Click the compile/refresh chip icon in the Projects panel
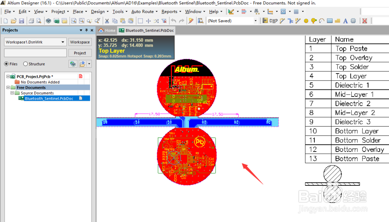Screen dimensions: 389x222 point(73,64)
